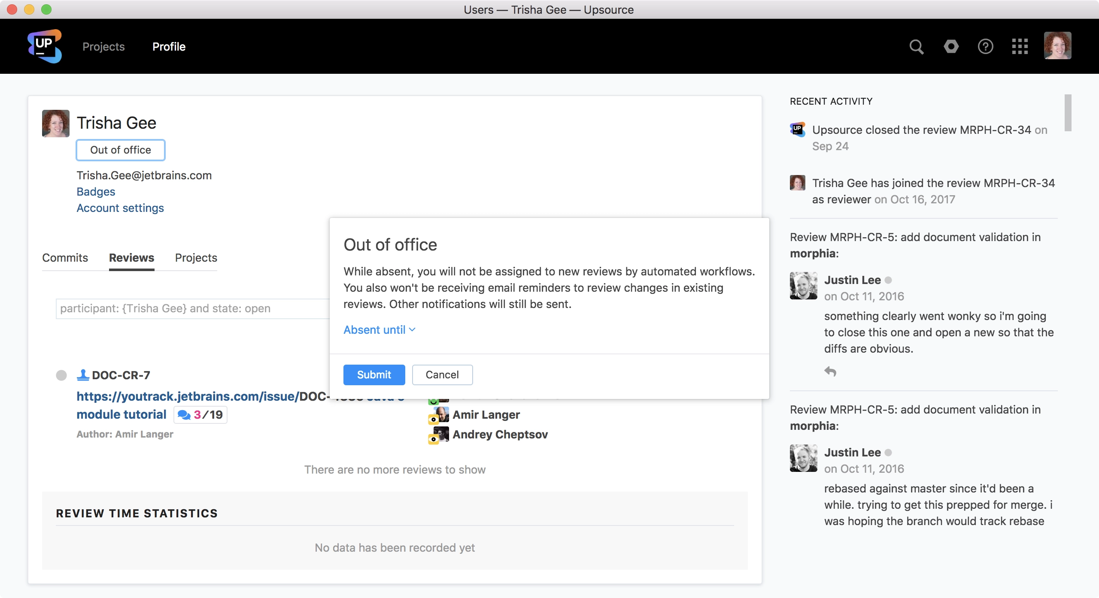Viewport: 1099px width, 598px height.
Task: Click the presence dot beside first Justin Lee
Action: point(889,280)
